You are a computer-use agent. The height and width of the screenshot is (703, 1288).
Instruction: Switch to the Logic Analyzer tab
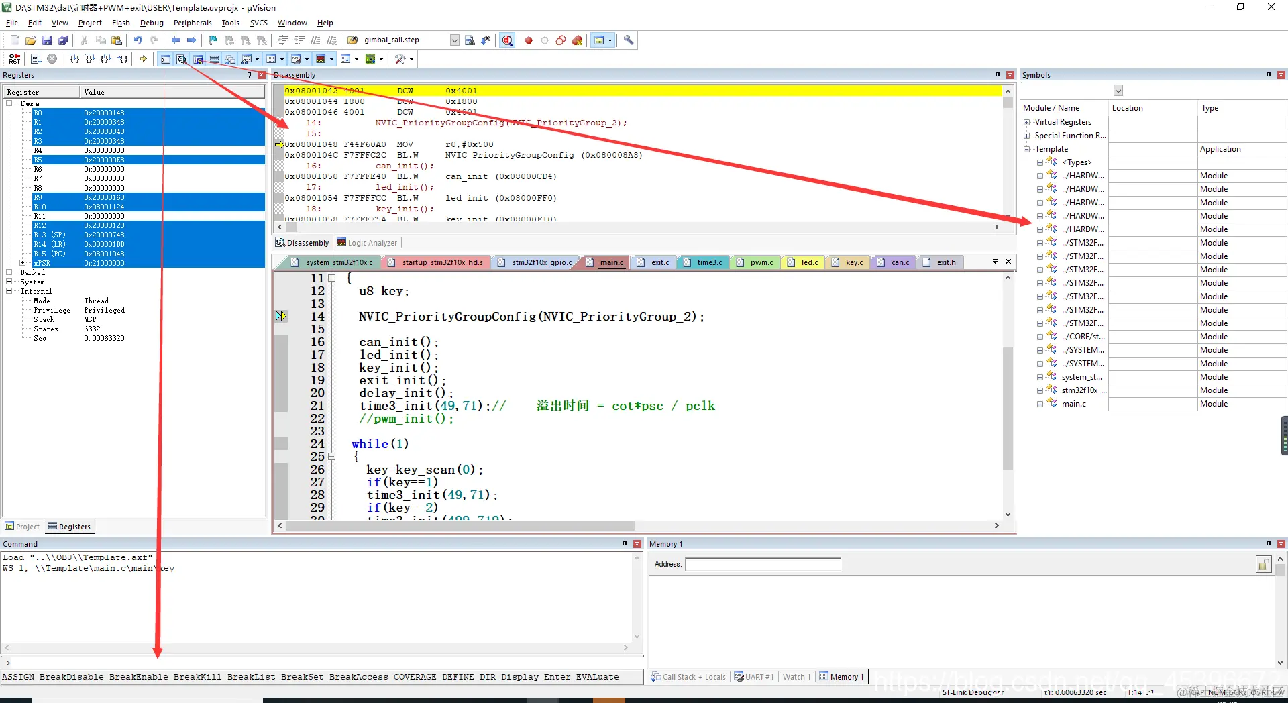(367, 243)
